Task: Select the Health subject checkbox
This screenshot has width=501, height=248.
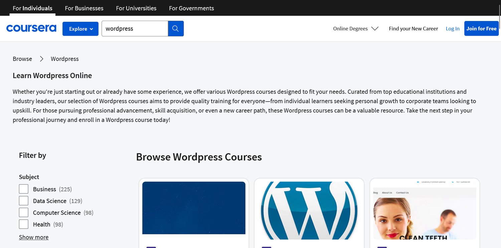Action: (24, 224)
